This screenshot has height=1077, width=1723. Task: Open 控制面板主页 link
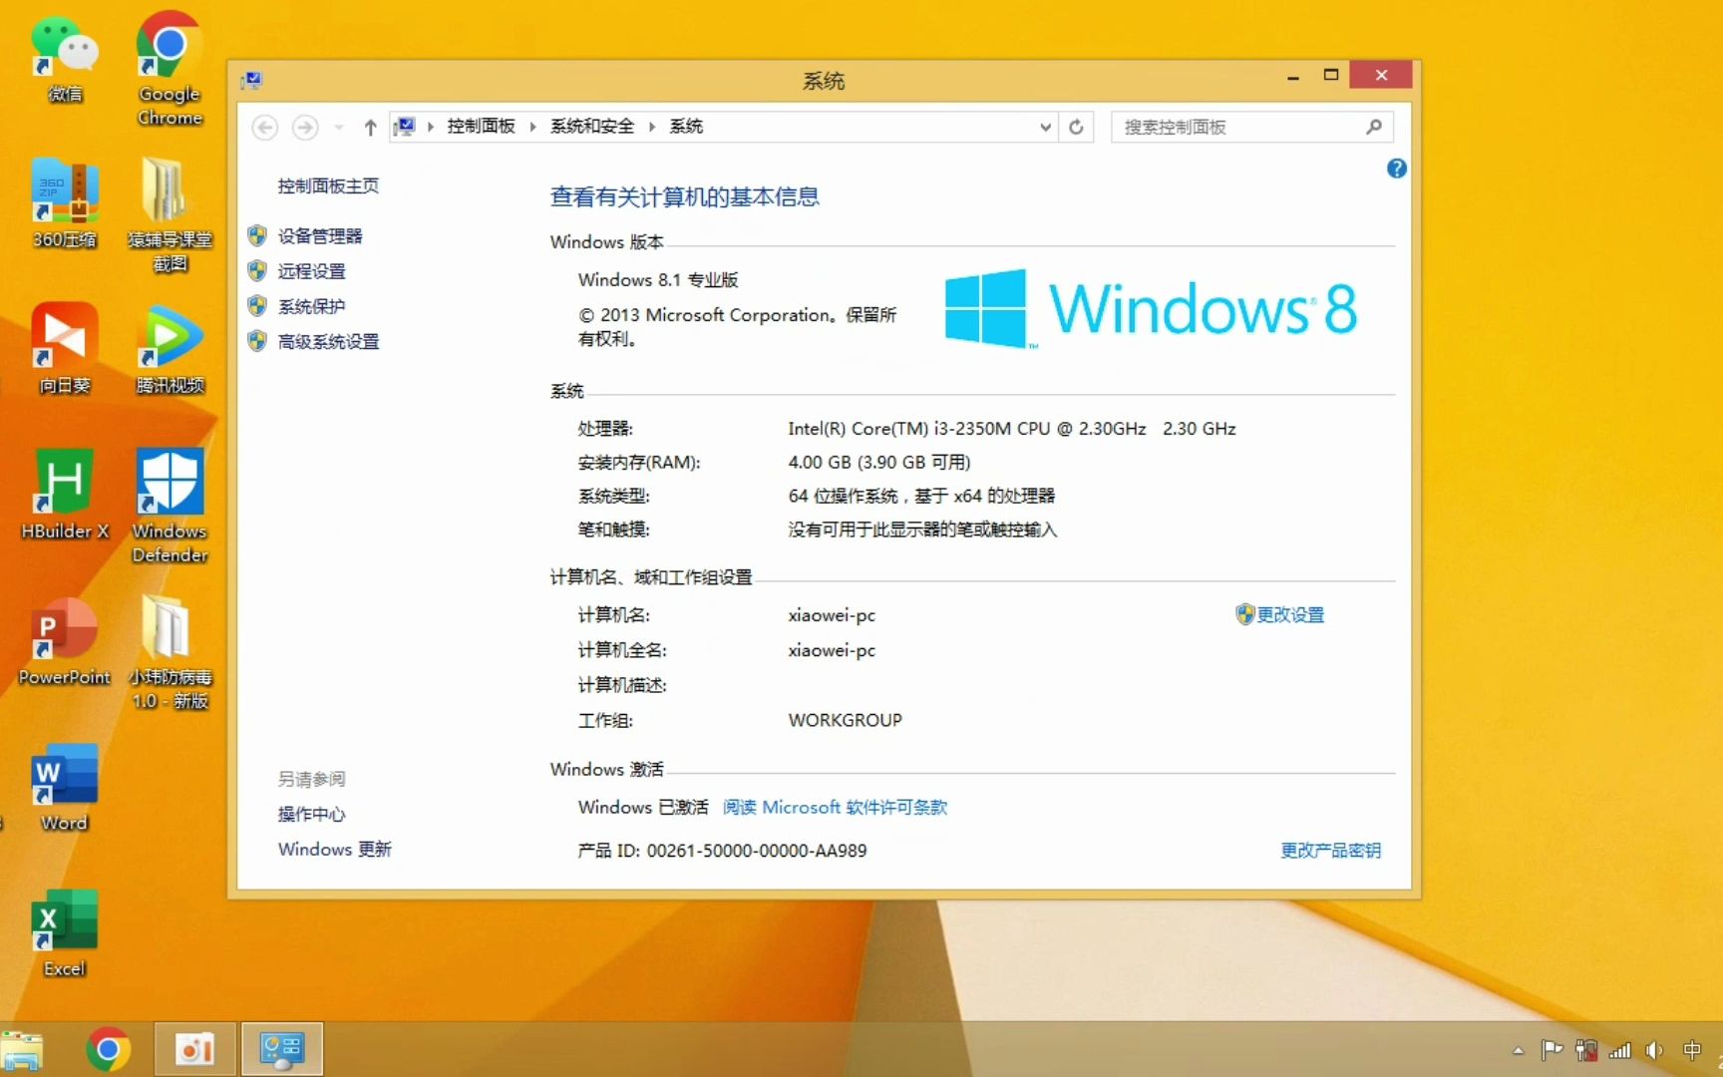(328, 185)
